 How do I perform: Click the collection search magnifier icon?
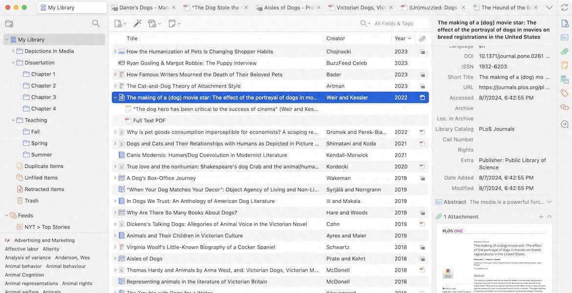pos(96,23)
